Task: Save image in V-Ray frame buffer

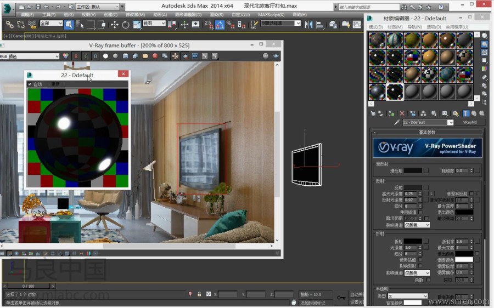Action: 125,56
